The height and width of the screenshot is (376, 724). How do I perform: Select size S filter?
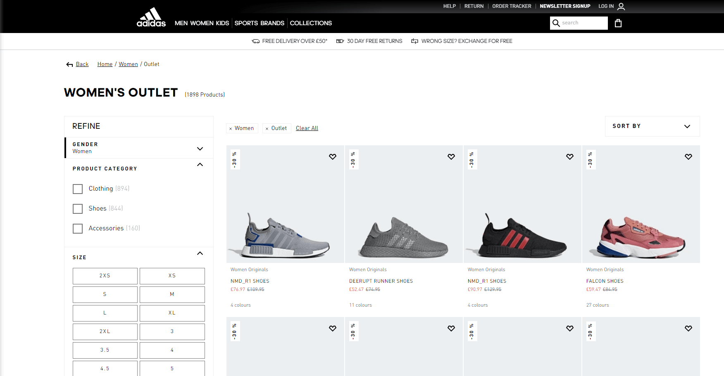point(105,295)
